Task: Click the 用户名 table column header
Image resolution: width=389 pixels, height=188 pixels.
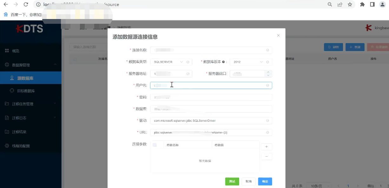Action: click(x=332, y=59)
